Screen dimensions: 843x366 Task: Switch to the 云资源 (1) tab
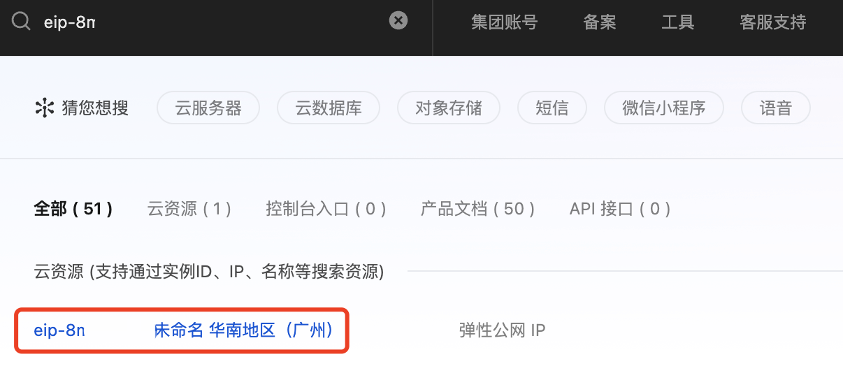pyautogui.click(x=189, y=208)
